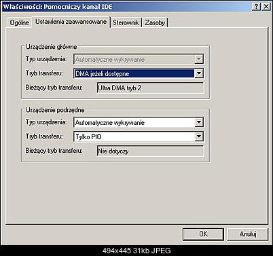Click the help question mark in the title bar
Screen dimensions: 273x256
point(256,7)
